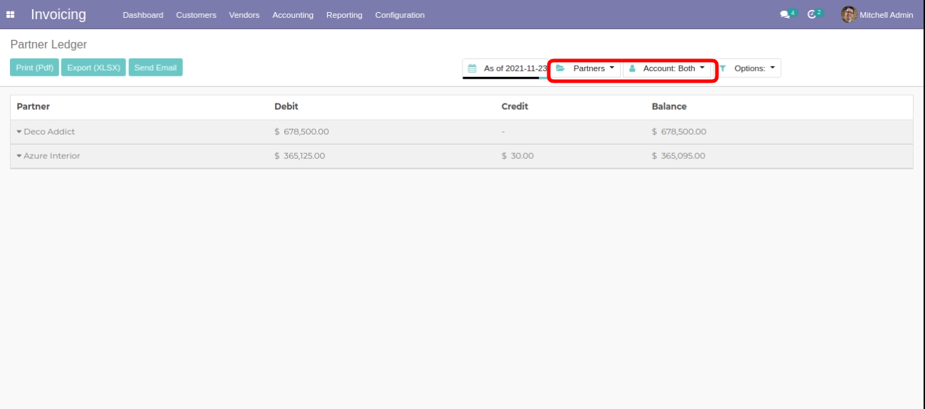The image size is (925, 409).
Task: Open the Reporting menu
Action: [344, 15]
